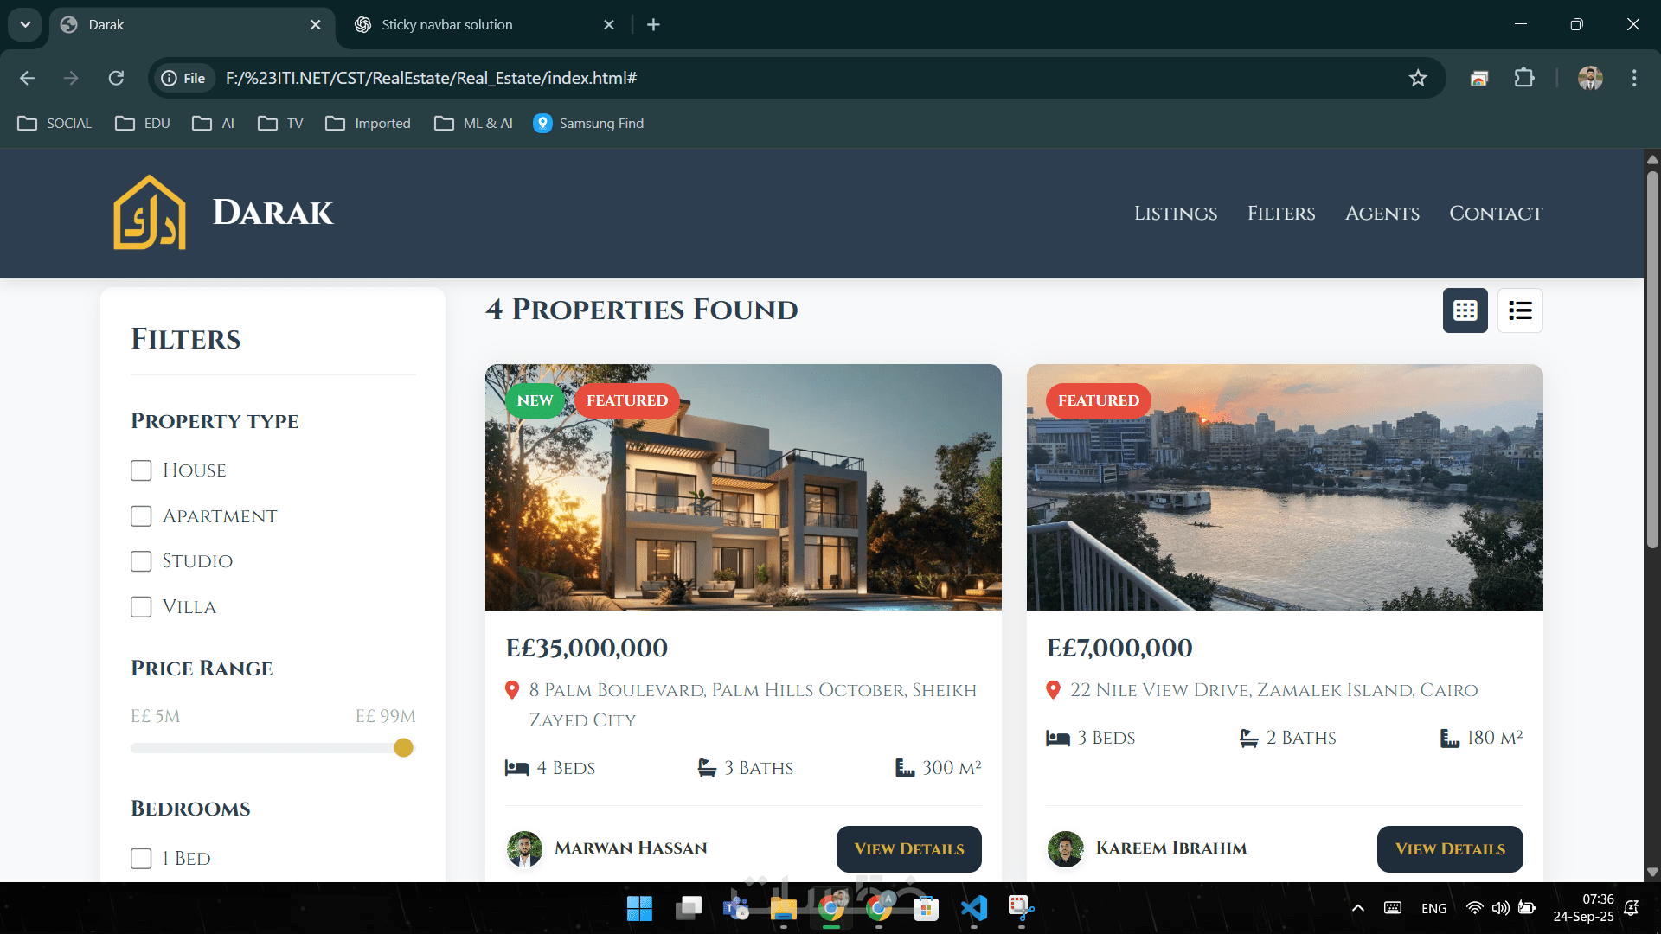The height and width of the screenshot is (934, 1661).
Task: Go to Agents in navbar
Action: 1382,214
